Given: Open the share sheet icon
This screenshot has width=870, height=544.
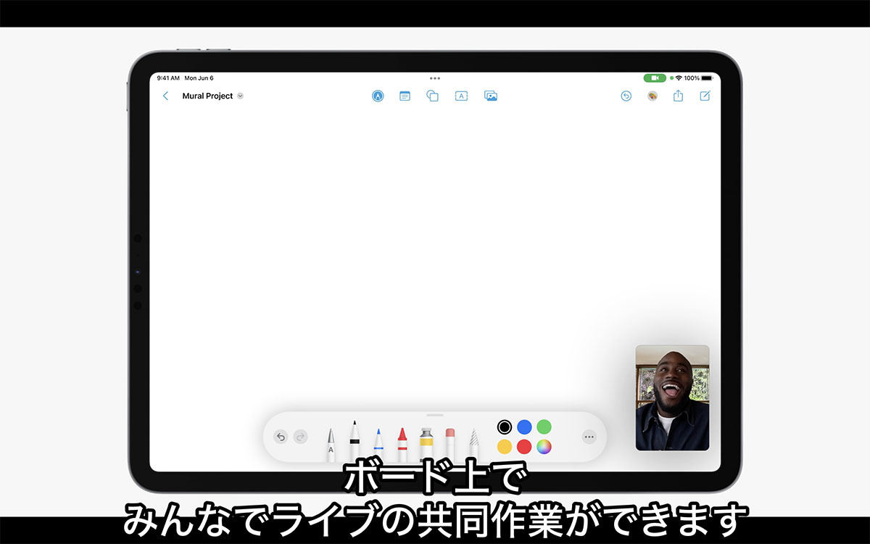Looking at the screenshot, I should click(x=678, y=95).
